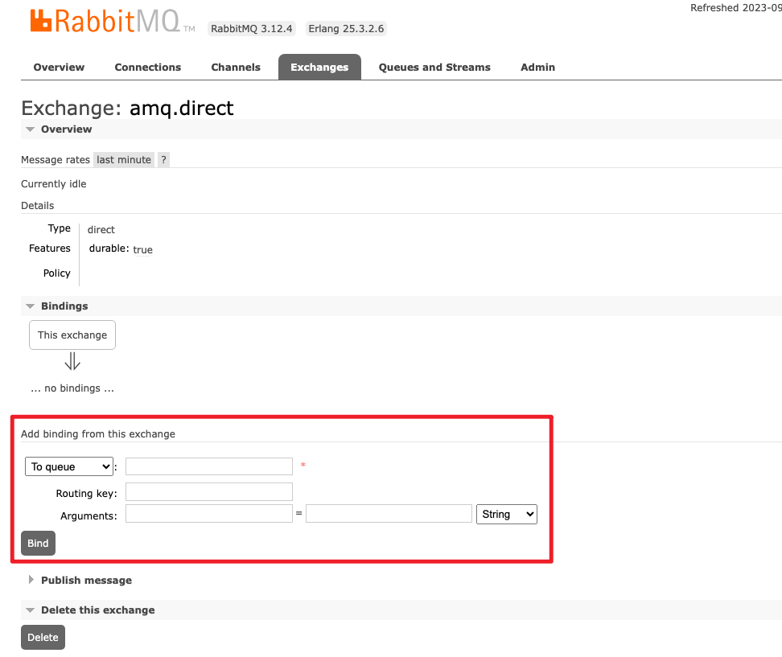Image resolution: width=782 pixels, height=657 pixels.
Task: Switch to the Connections tab
Action: point(148,67)
